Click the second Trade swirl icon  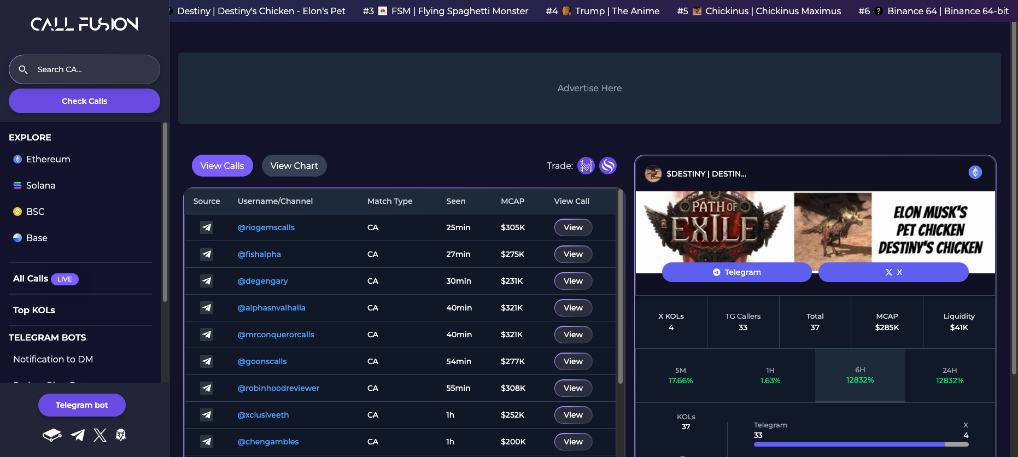click(x=608, y=166)
